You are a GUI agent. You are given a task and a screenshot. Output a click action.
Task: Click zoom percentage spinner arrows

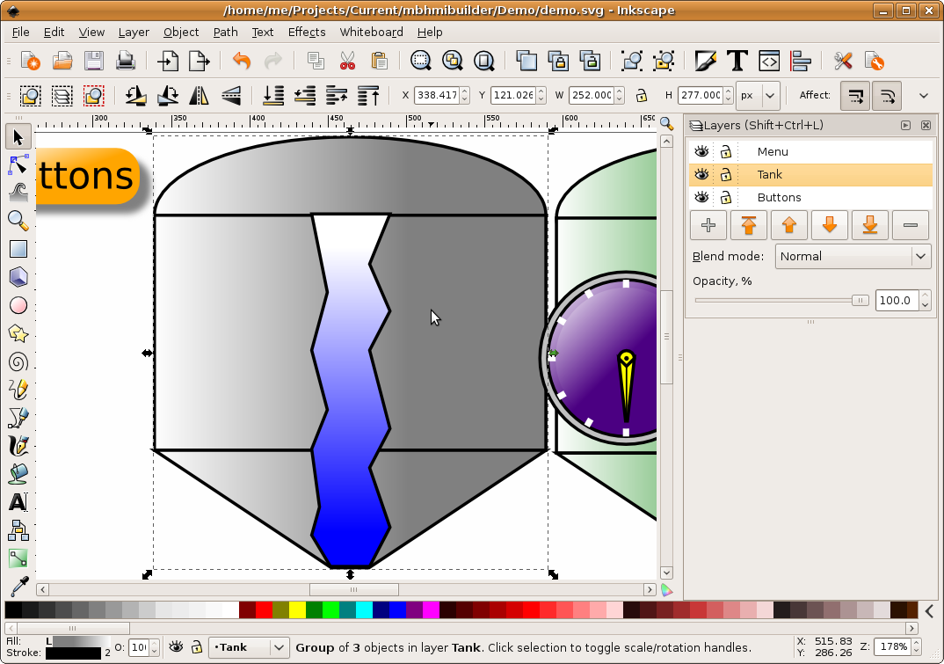[x=916, y=647]
